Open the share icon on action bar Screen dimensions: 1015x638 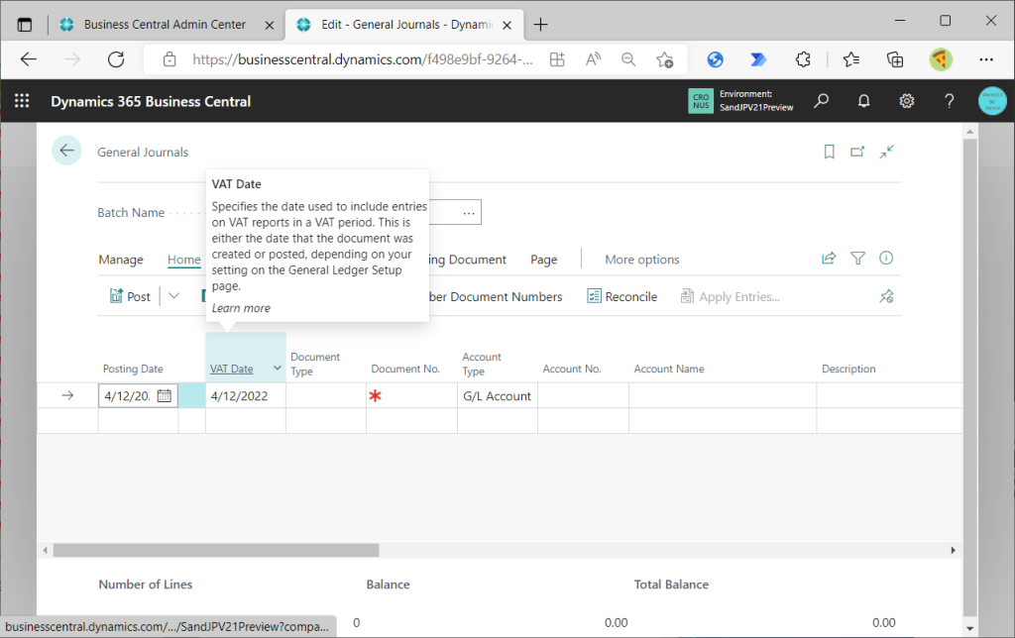coord(829,259)
